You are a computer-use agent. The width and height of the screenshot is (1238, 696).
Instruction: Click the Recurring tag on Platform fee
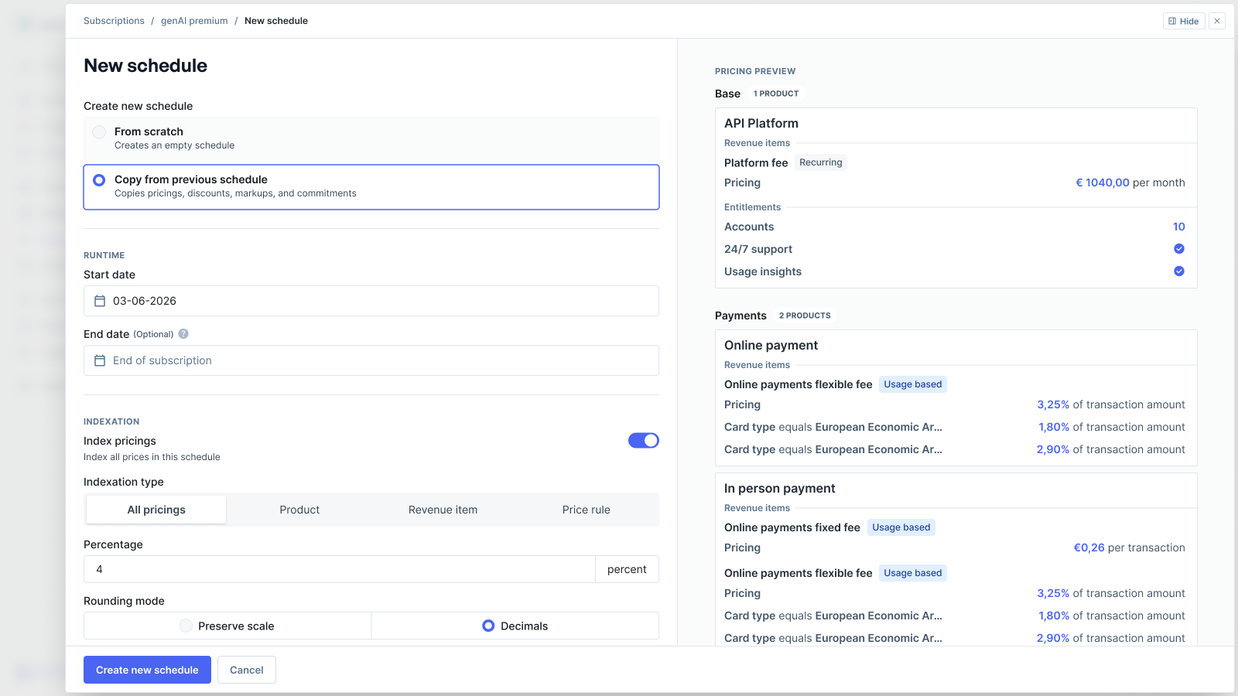click(821, 162)
